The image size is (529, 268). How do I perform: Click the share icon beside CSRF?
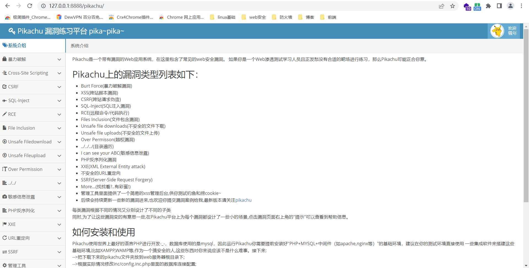click(5, 86)
